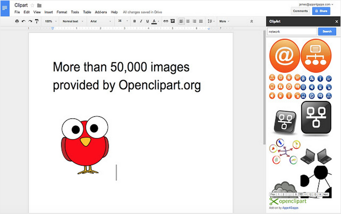Click the Search button in ClipArt panel

327,32
